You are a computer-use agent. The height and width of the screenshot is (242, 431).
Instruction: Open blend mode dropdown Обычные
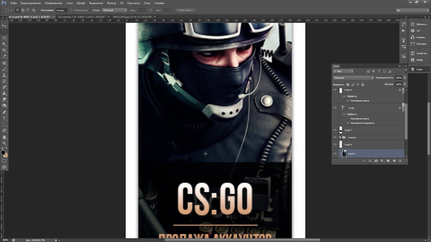(x=353, y=78)
